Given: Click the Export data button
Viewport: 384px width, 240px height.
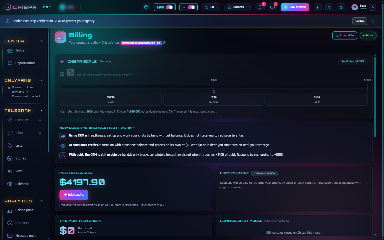Looking at the screenshot, I should click(x=345, y=35).
